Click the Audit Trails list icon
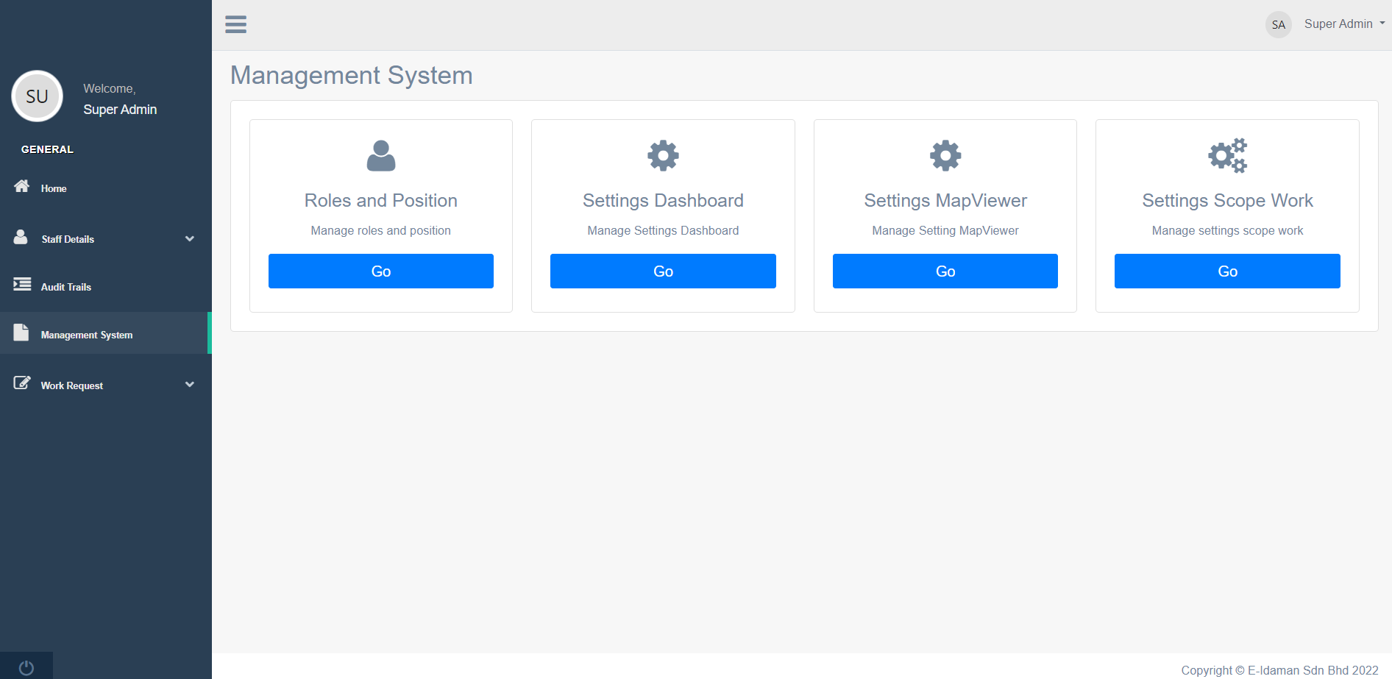1392x679 pixels. 22,284
